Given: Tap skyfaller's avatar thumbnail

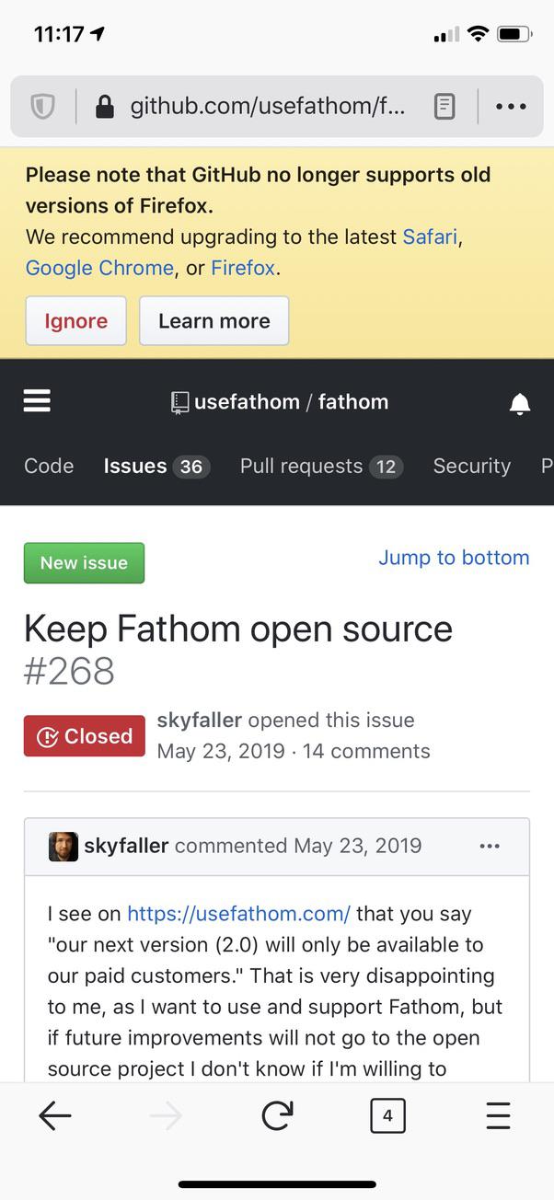Looking at the screenshot, I should [x=63, y=846].
